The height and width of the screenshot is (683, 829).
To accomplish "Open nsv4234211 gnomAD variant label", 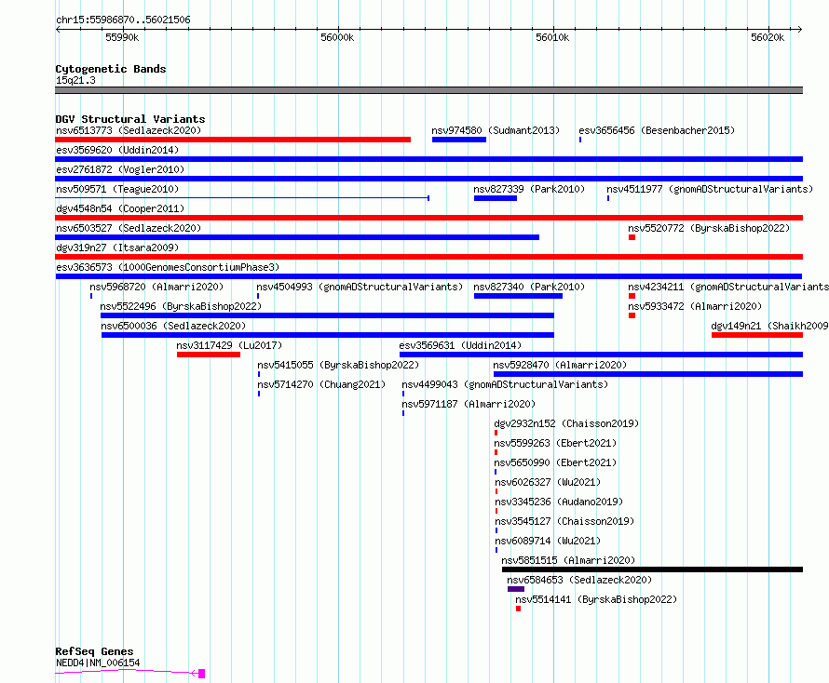I will (728, 287).
